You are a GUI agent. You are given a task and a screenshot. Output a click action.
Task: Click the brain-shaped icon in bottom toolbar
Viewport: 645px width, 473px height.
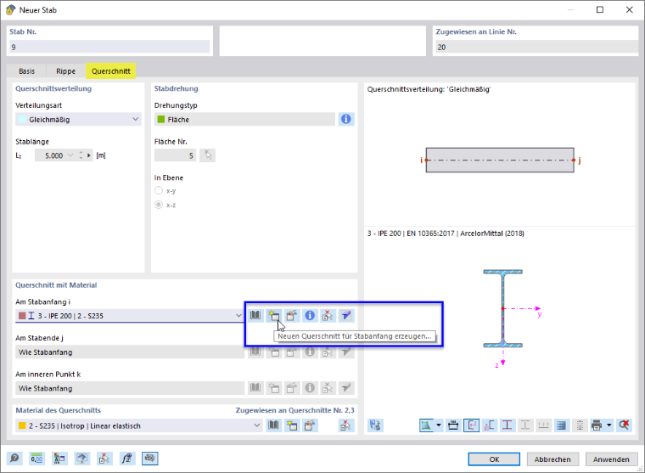tap(149, 459)
